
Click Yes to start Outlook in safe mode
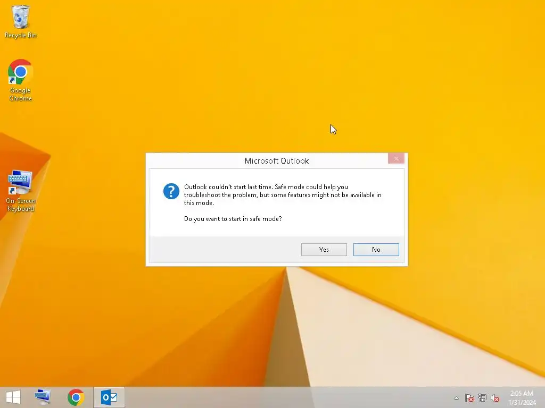(324, 250)
